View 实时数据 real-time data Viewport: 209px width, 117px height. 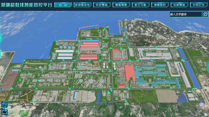click(180, 5)
